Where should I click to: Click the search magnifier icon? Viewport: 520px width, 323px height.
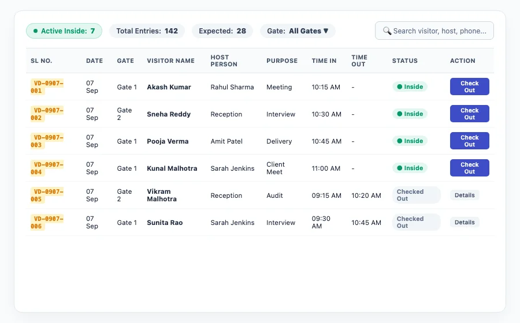pyautogui.click(x=387, y=31)
